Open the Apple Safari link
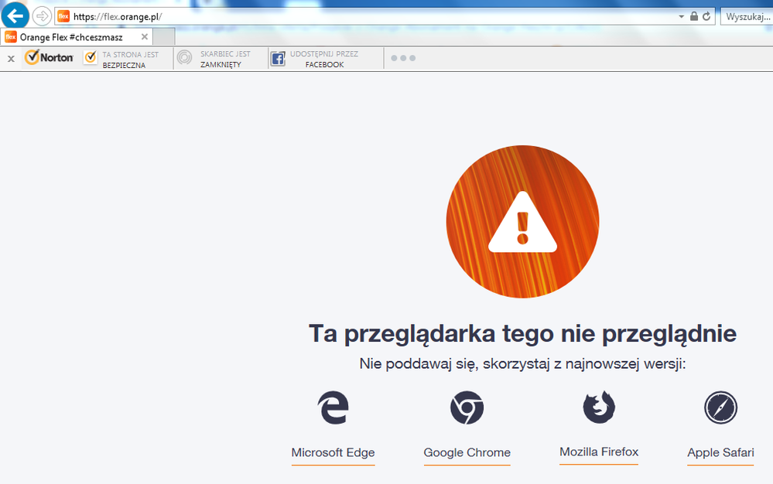This screenshot has height=484, width=773. 720,453
